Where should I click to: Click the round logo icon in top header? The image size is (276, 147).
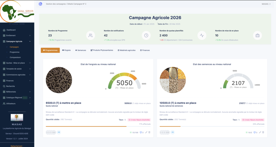(x=40, y=4)
